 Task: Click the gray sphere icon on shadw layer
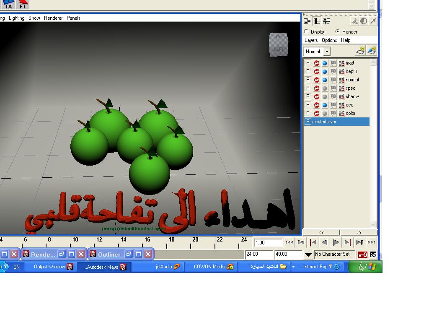[325, 97]
